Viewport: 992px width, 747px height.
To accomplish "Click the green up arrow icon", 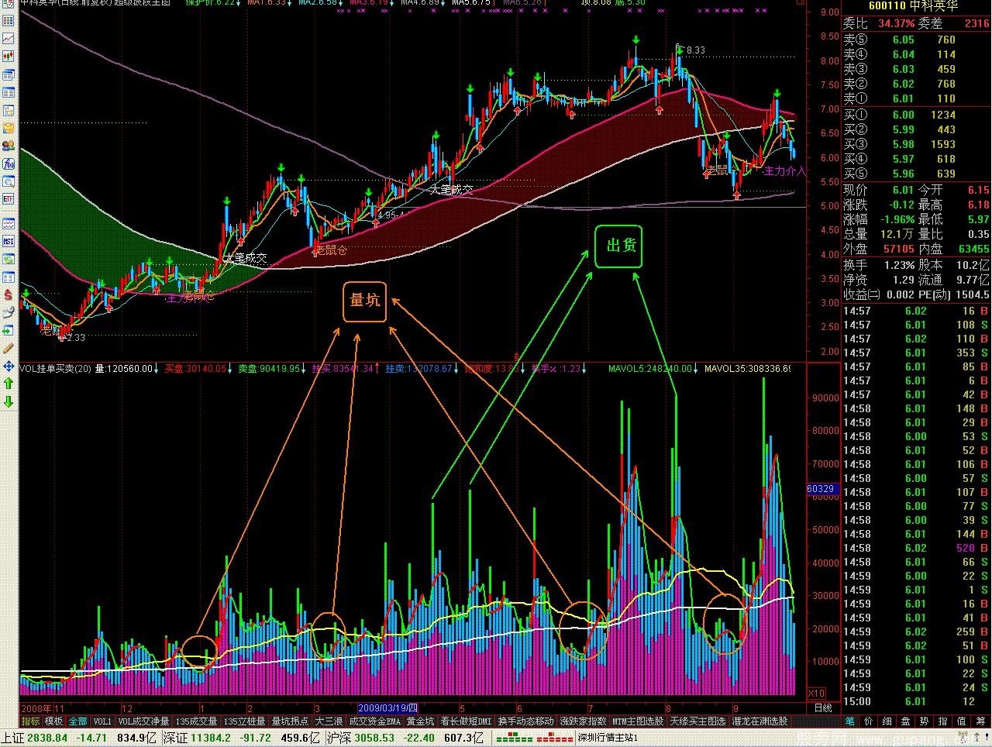I will (x=8, y=384).
